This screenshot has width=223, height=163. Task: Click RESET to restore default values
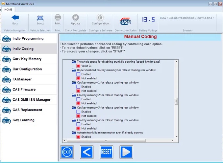pyautogui.click(x=107, y=152)
